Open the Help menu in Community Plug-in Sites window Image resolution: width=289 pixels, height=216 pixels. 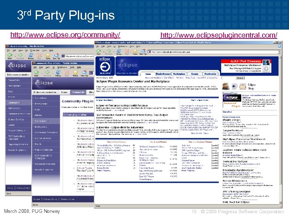click(79, 67)
